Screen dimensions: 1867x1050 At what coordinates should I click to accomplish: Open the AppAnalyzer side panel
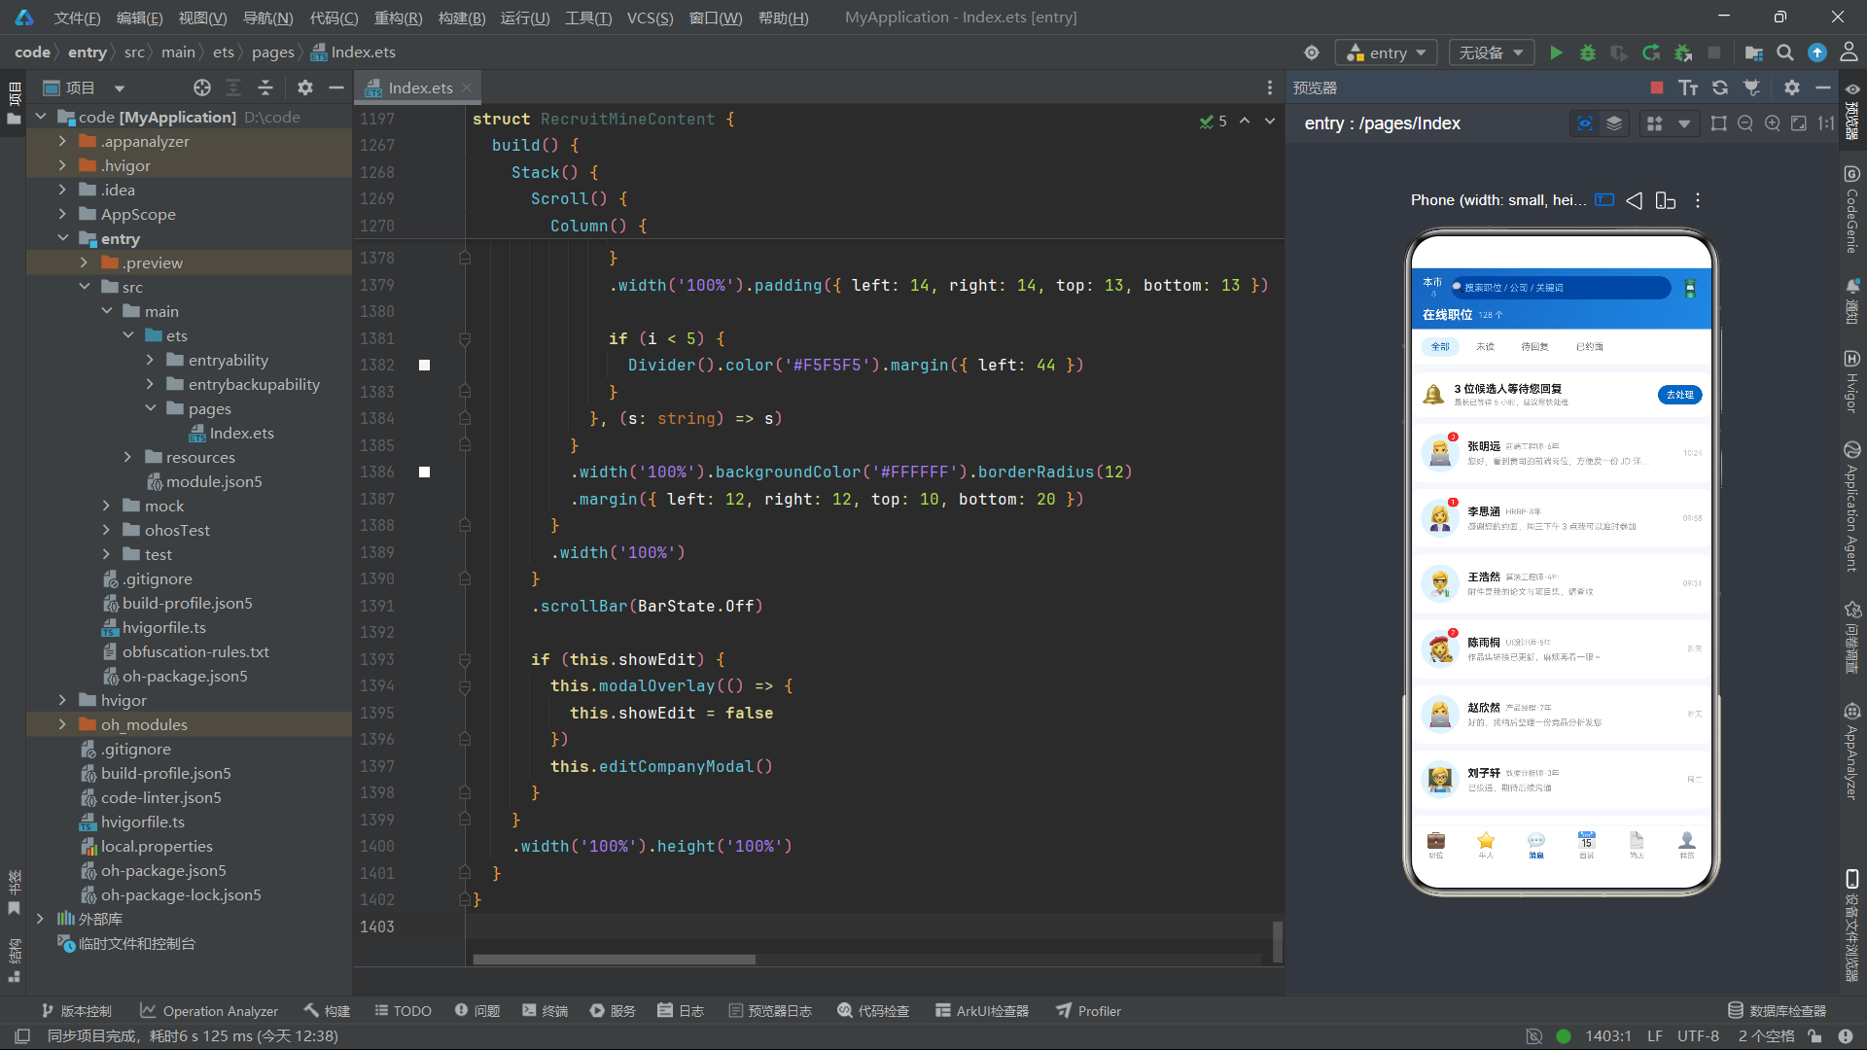[1852, 750]
